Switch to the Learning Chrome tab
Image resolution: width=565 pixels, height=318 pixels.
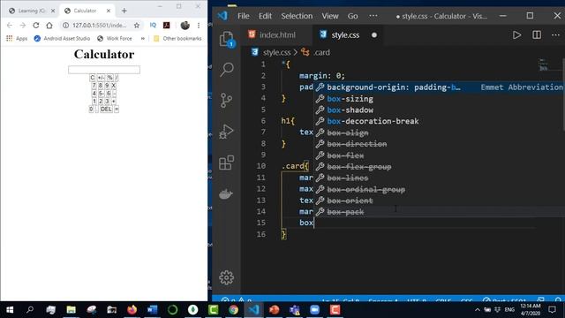point(32,11)
